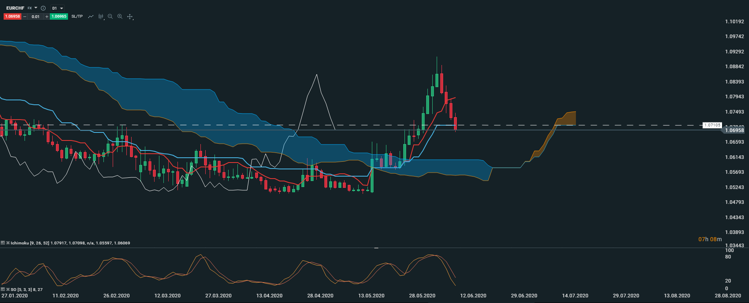Zoom in the chart

(x=120, y=16)
